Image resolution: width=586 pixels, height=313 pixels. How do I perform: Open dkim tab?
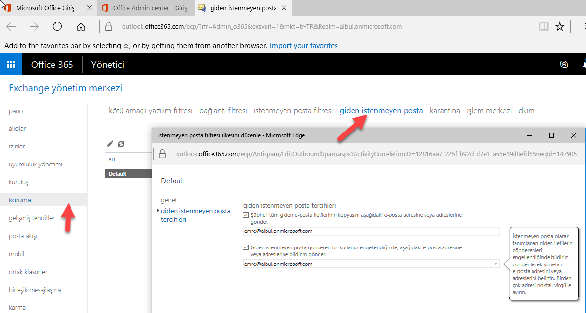tap(527, 111)
